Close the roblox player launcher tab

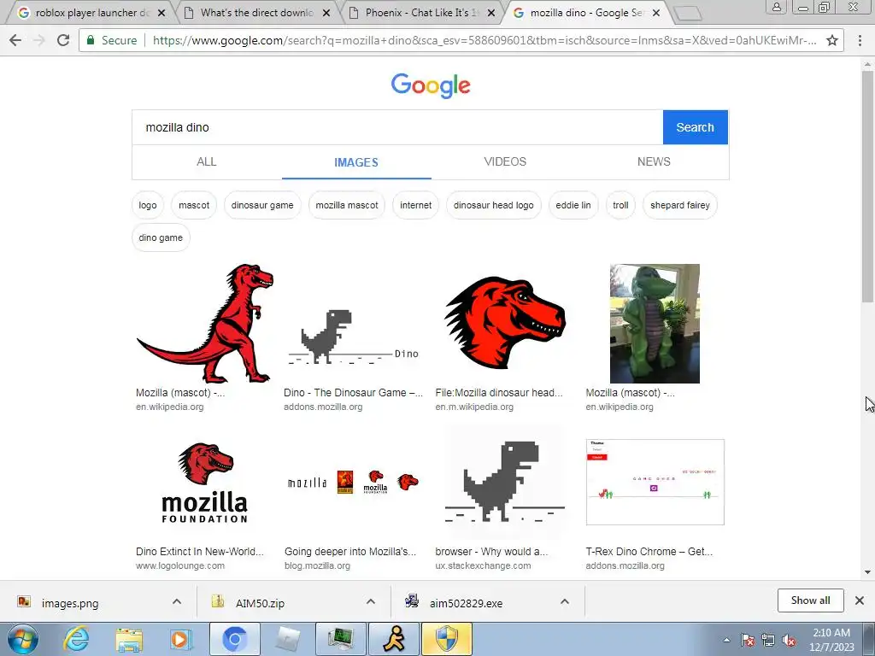click(x=161, y=13)
